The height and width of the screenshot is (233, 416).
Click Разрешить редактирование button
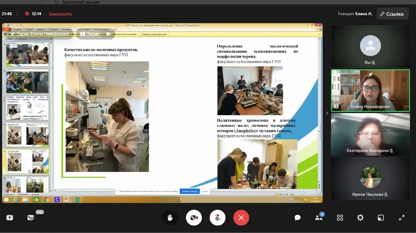coord(154,34)
